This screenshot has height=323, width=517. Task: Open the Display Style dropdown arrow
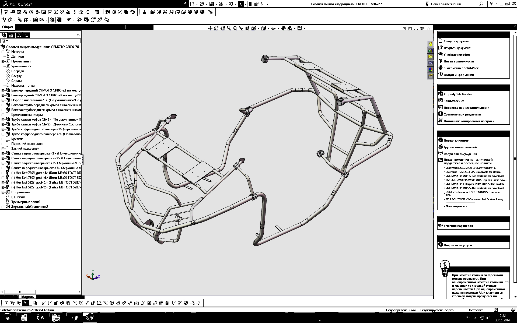click(x=269, y=29)
